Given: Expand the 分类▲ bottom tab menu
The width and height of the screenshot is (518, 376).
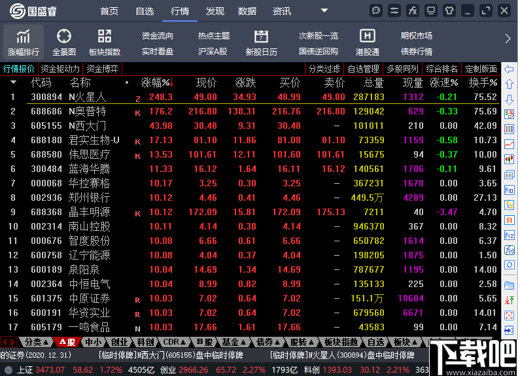Looking at the screenshot, I should 37,342.
